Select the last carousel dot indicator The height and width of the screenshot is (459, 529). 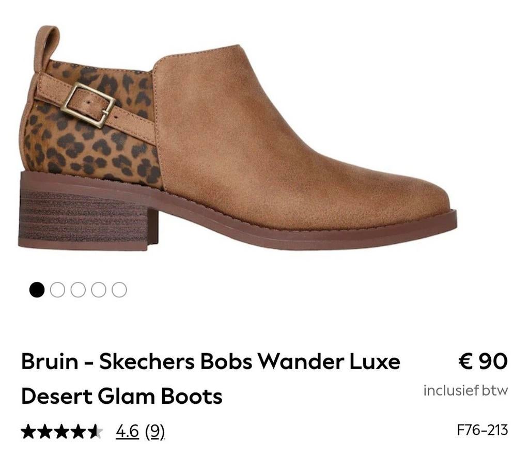point(119,289)
